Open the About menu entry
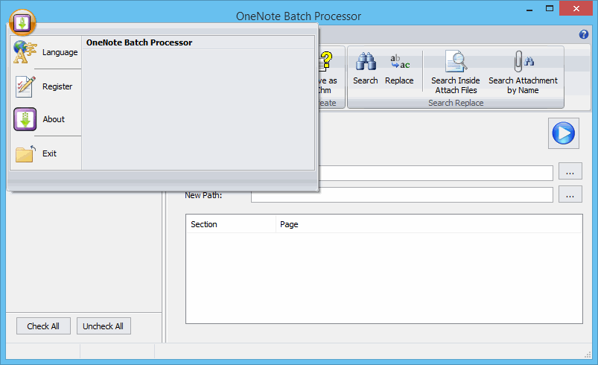Viewport: 598px width, 365px height. 45,119
